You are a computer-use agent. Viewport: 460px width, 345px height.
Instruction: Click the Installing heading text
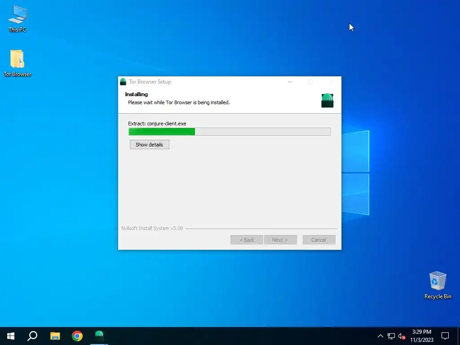137,94
